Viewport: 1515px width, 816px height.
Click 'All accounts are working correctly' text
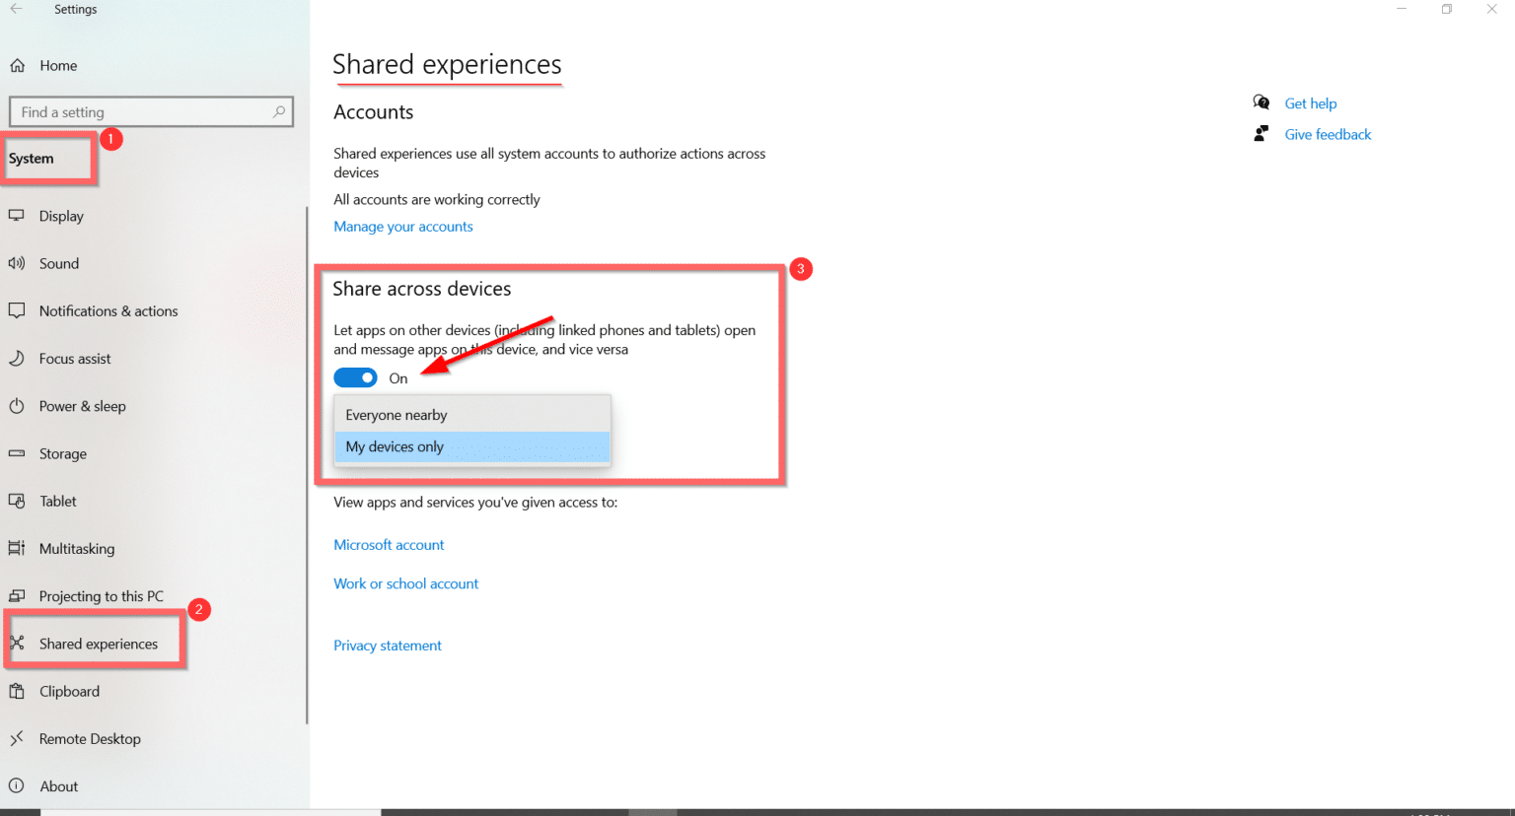pyautogui.click(x=437, y=199)
